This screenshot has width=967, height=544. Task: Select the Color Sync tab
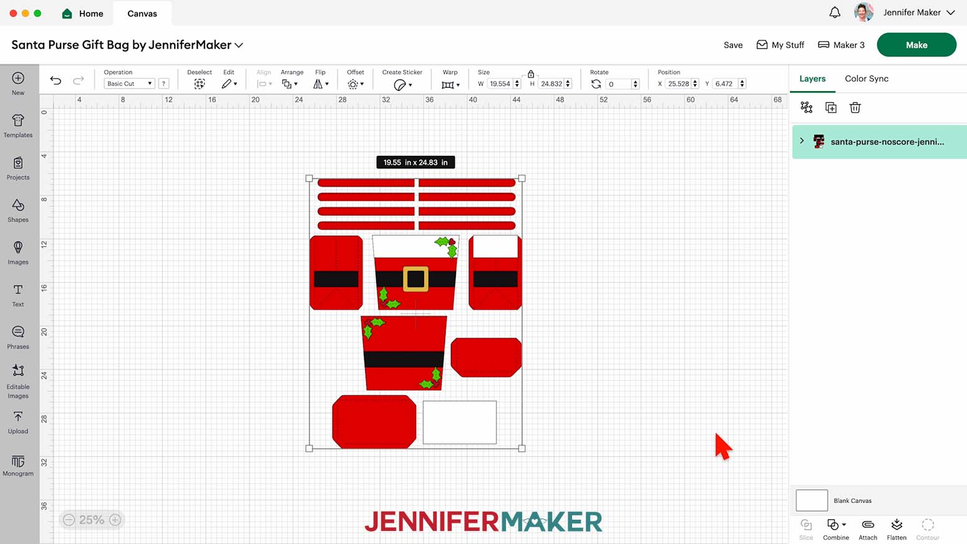point(867,79)
